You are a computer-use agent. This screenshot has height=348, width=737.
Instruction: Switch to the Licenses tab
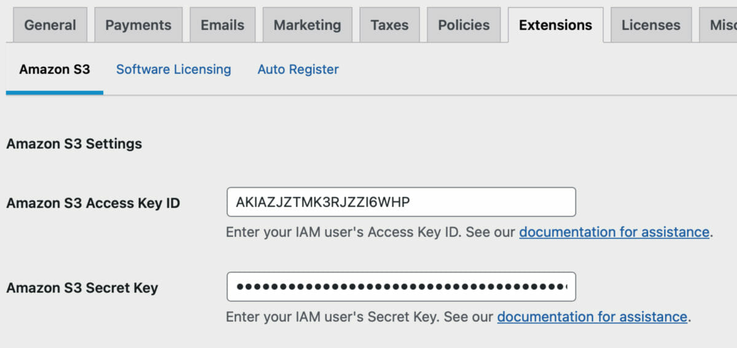pyautogui.click(x=650, y=25)
